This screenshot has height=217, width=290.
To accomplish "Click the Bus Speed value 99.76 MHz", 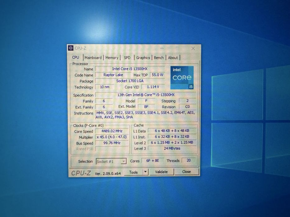I will coord(112,143).
